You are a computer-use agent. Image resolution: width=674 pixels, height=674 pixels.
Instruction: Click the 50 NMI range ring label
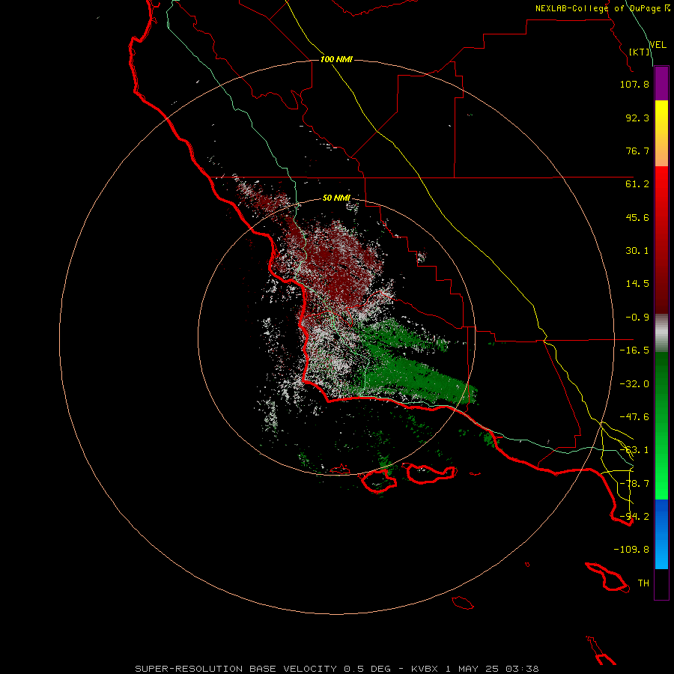(x=336, y=198)
